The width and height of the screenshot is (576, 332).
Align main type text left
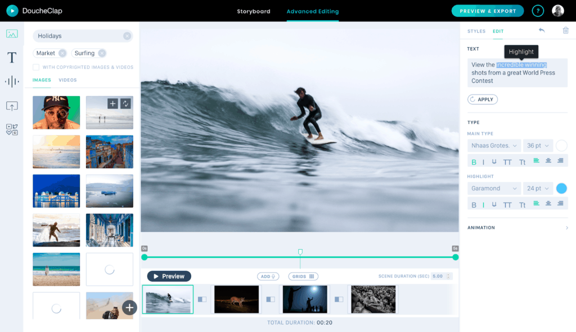pos(536,160)
